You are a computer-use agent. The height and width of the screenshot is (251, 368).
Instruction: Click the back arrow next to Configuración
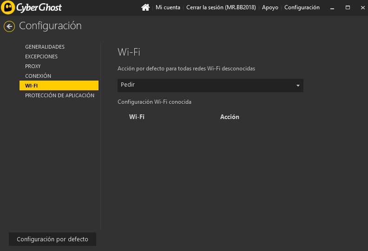[9, 26]
